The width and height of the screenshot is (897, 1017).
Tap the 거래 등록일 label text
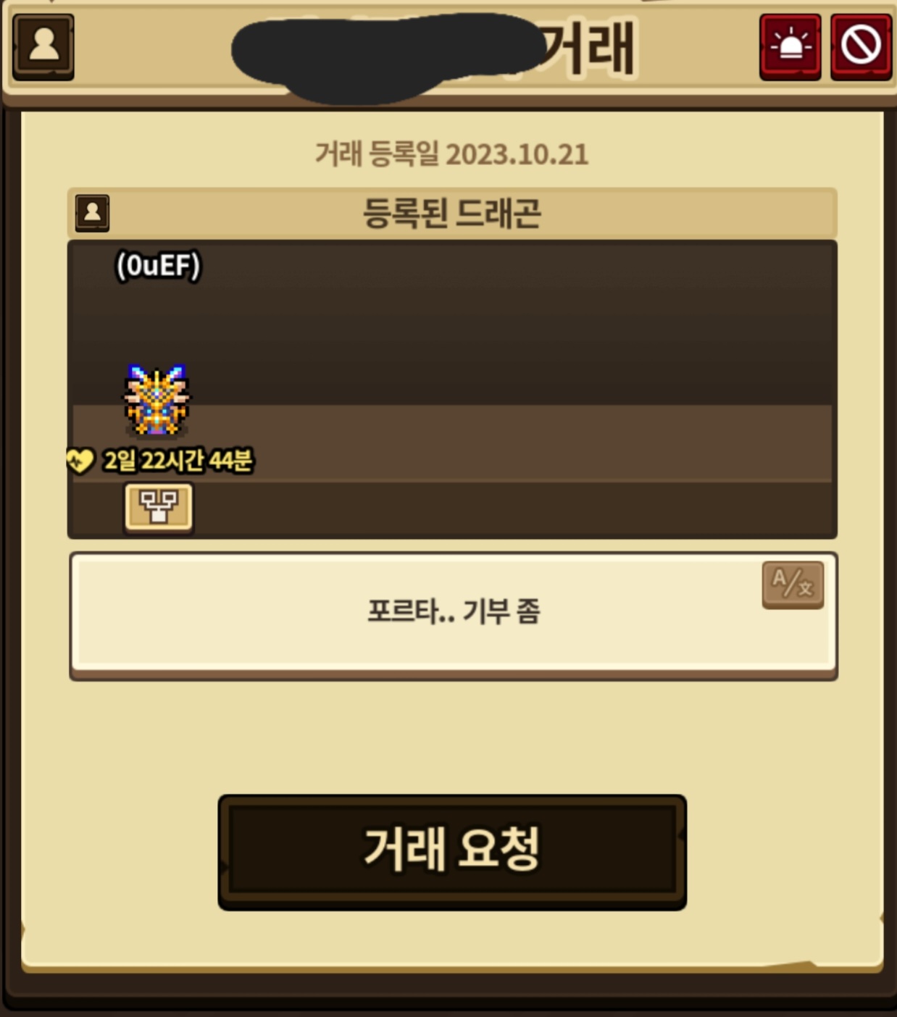[x=377, y=154]
